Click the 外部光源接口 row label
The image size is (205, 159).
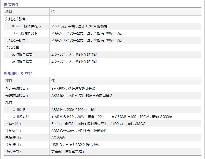coord(17,88)
